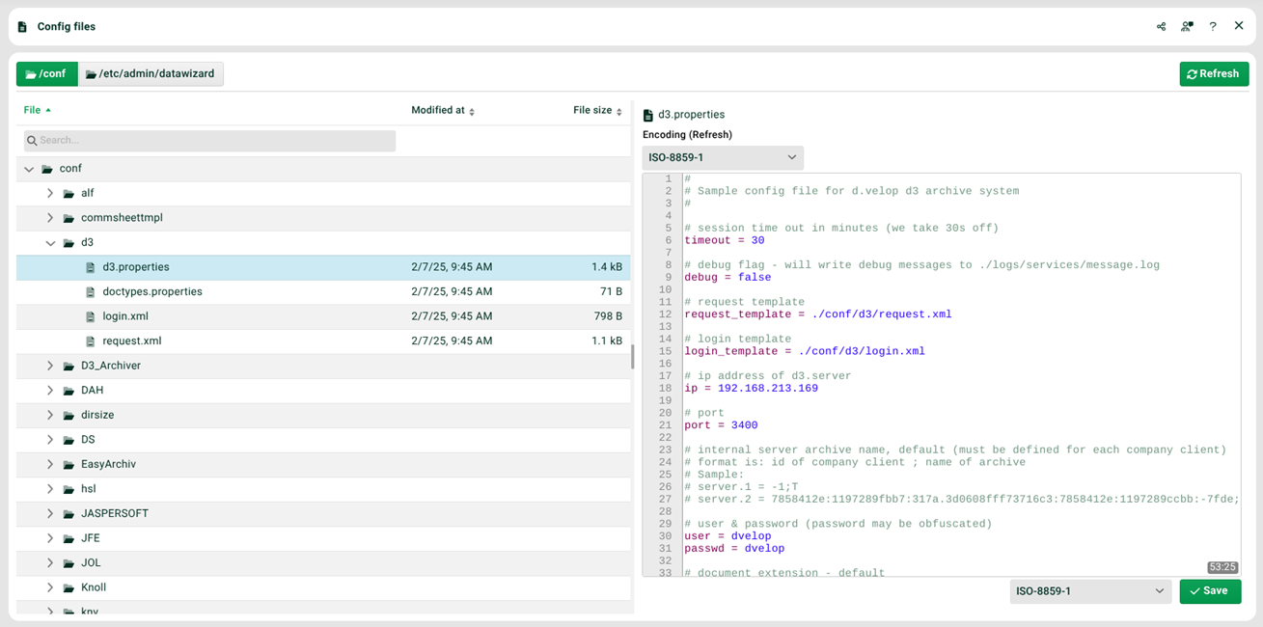This screenshot has width=1263, height=627.
Task: Click the folder icon of DAH
Action: pyautogui.click(x=69, y=391)
